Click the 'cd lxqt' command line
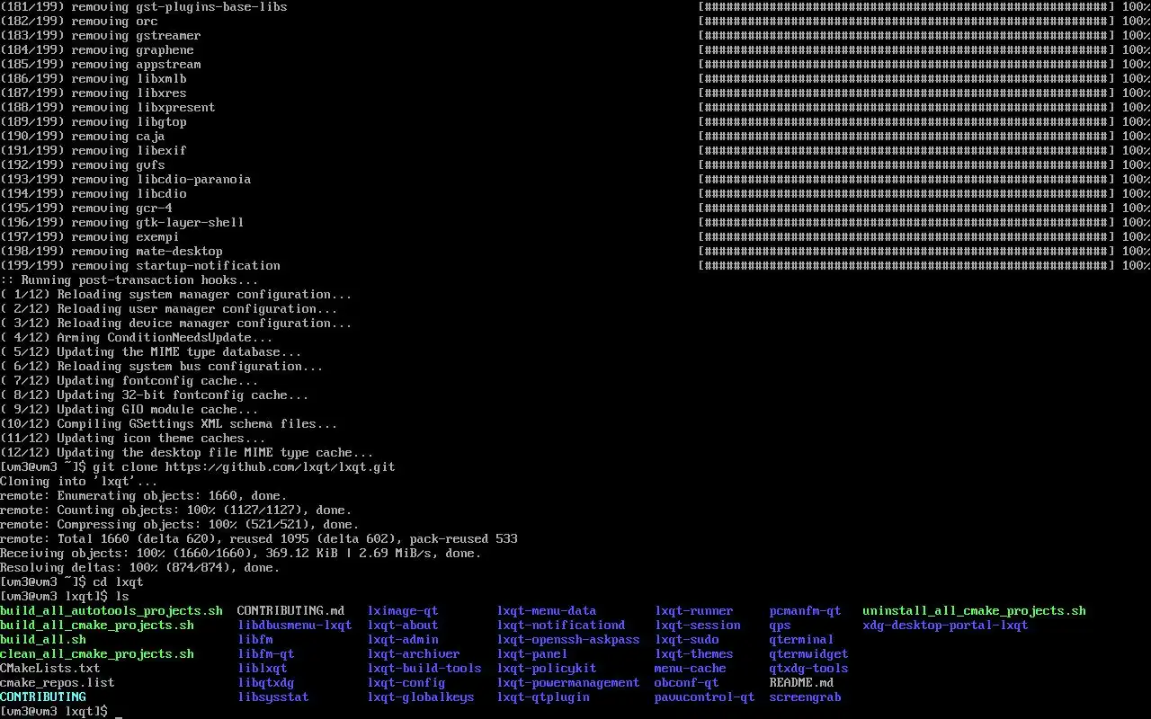 (x=72, y=582)
